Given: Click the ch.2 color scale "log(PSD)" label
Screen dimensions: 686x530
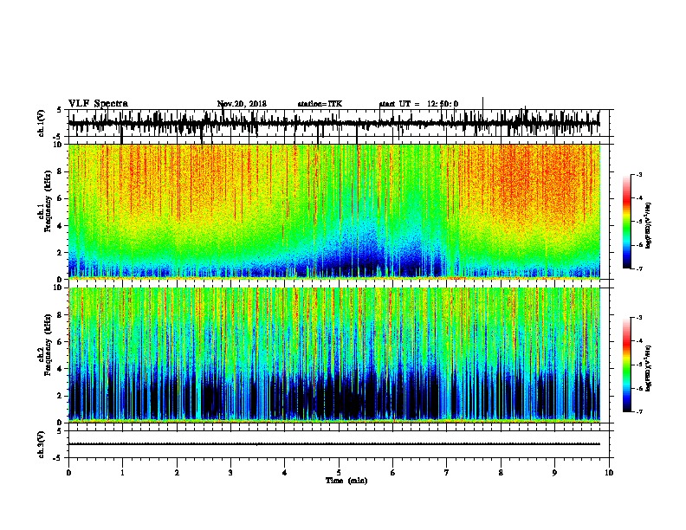Looking at the screenshot, I should tap(648, 369).
